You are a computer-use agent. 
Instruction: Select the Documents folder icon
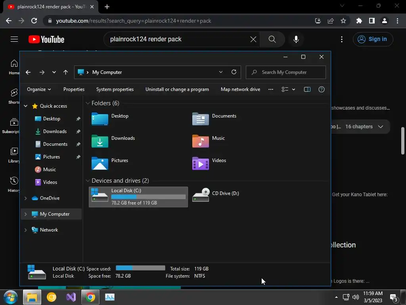click(x=200, y=119)
